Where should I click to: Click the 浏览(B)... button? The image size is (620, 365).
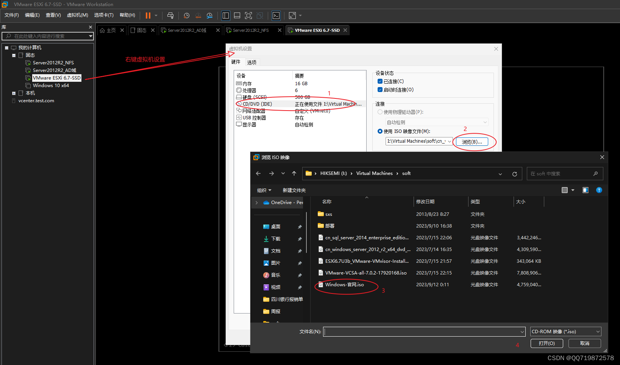click(x=472, y=142)
